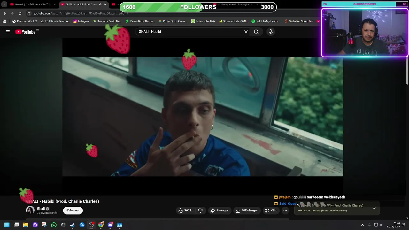
Task: Dislike the video with thumbs down
Action: click(200, 211)
